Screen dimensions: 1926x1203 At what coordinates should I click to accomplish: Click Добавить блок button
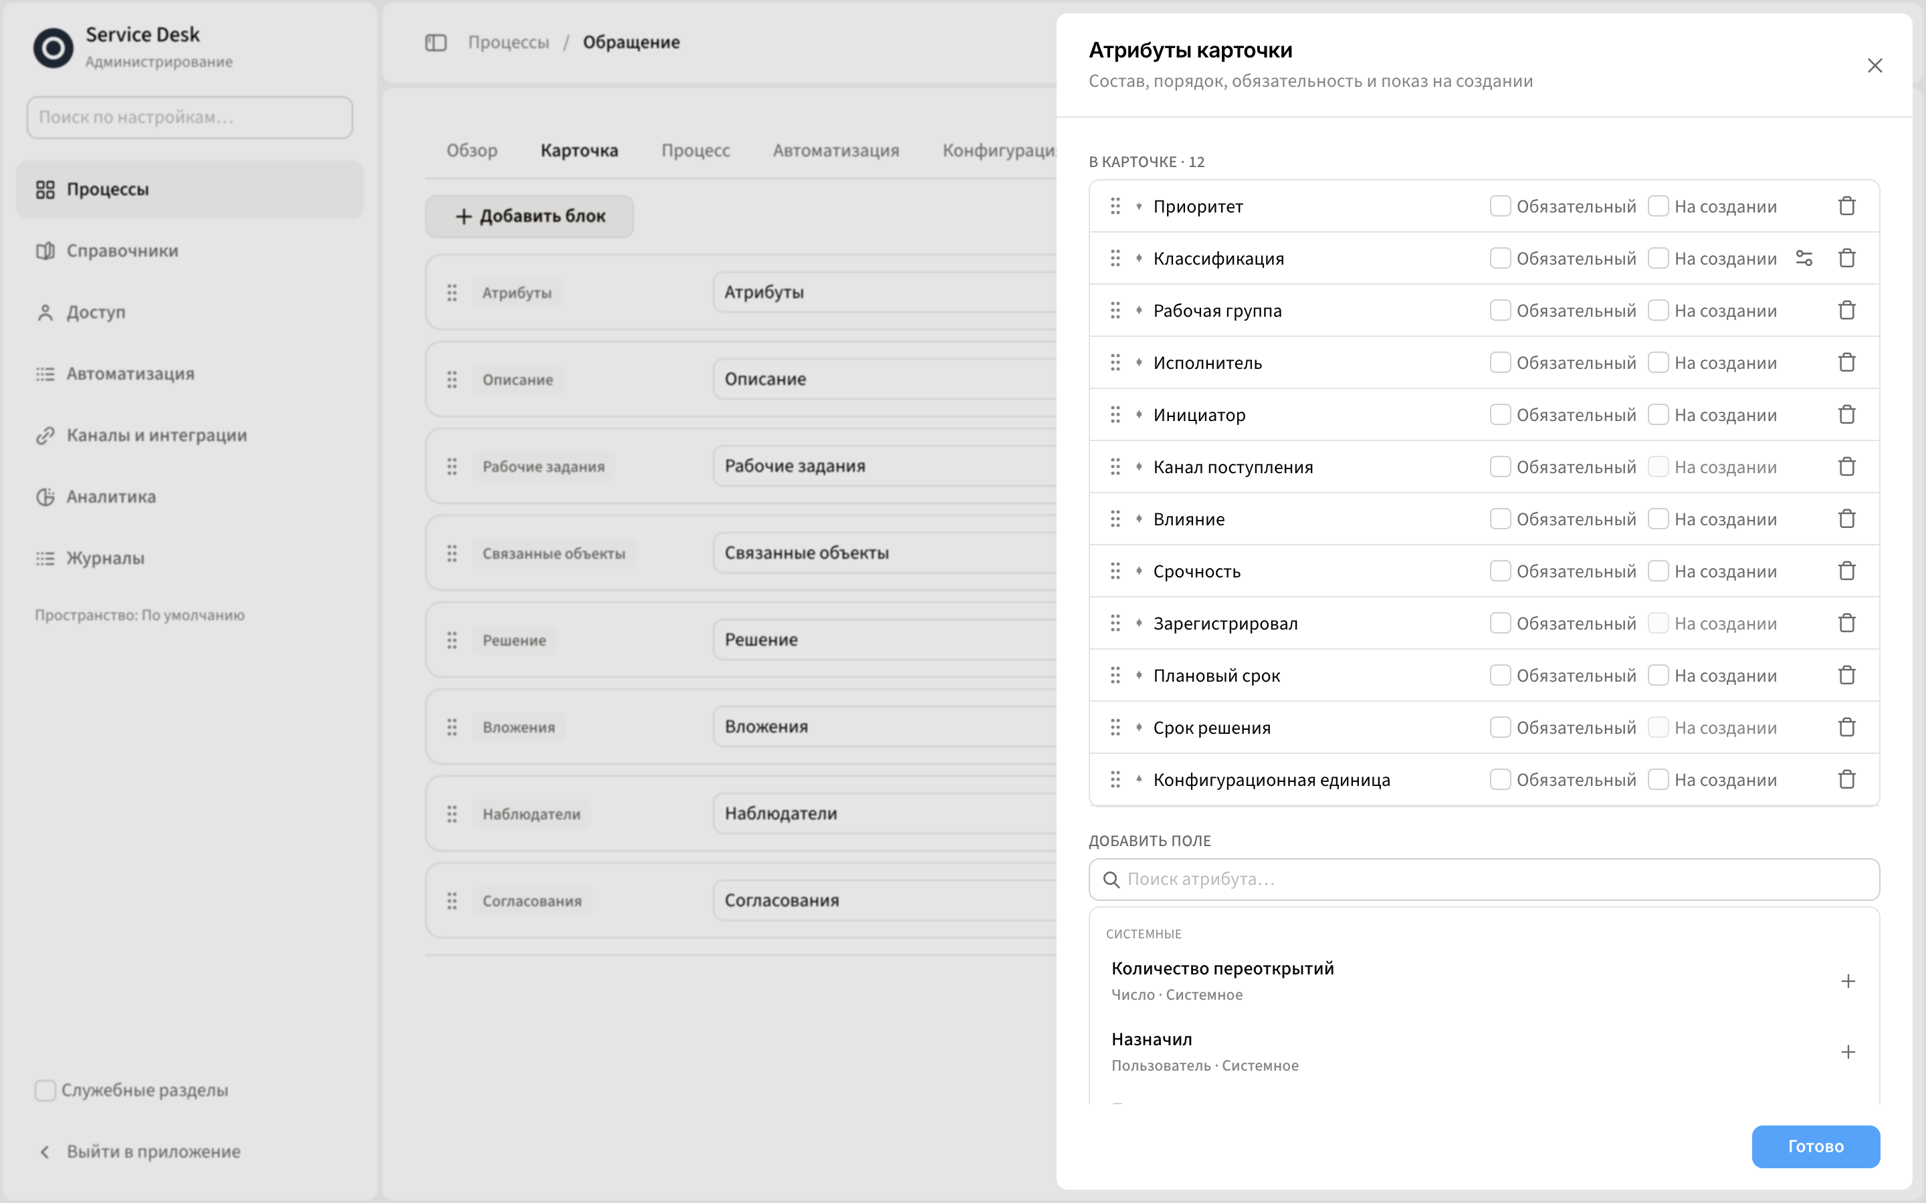coord(529,216)
